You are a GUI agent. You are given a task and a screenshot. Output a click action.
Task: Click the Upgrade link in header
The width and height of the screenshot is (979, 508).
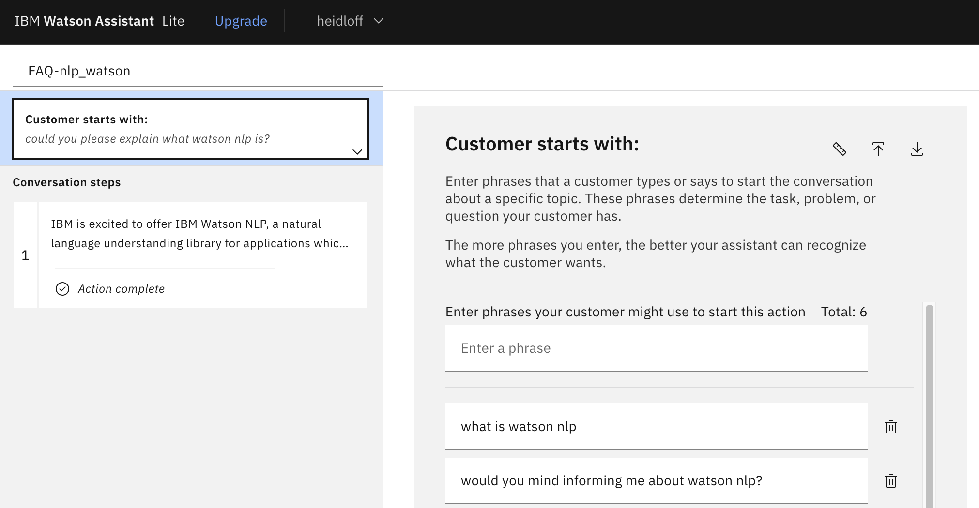(x=241, y=21)
